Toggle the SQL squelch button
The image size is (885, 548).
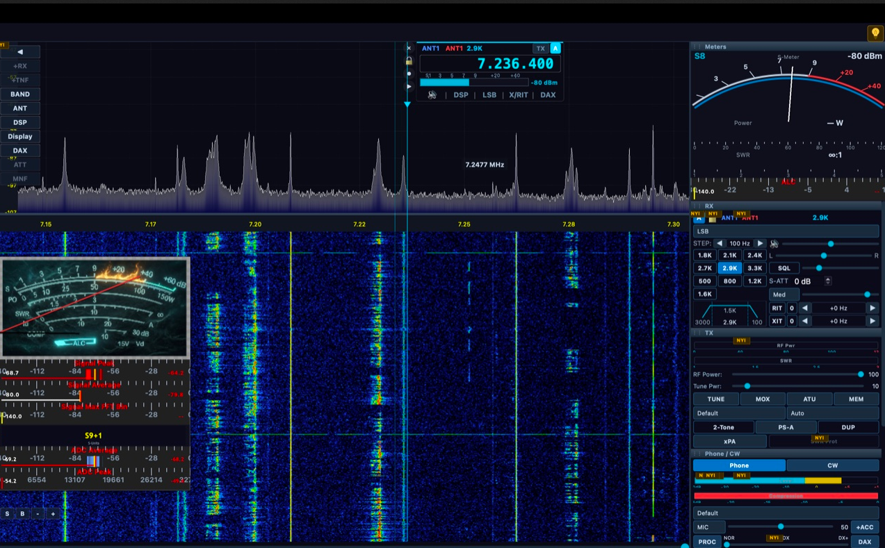pyautogui.click(x=783, y=268)
